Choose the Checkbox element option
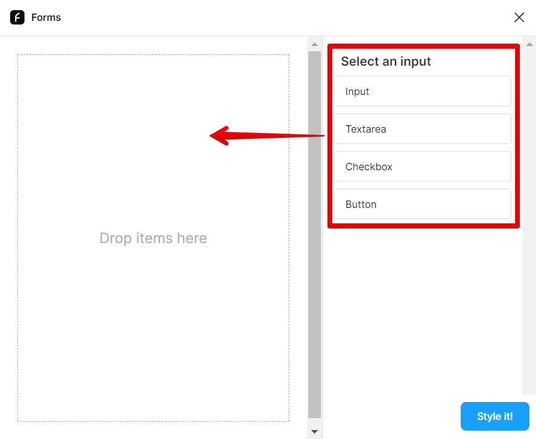The height and width of the screenshot is (439, 536). coord(422,167)
